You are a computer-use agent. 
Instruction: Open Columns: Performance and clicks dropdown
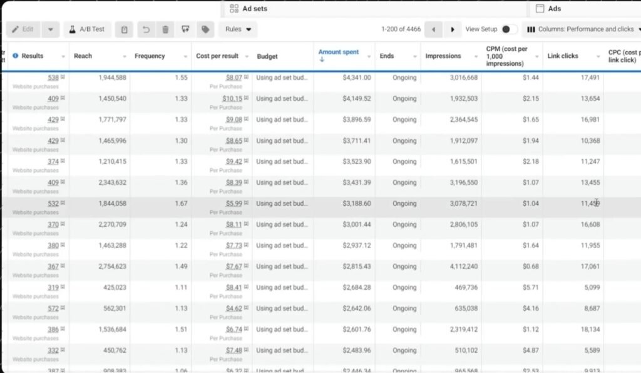click(580, 29)
